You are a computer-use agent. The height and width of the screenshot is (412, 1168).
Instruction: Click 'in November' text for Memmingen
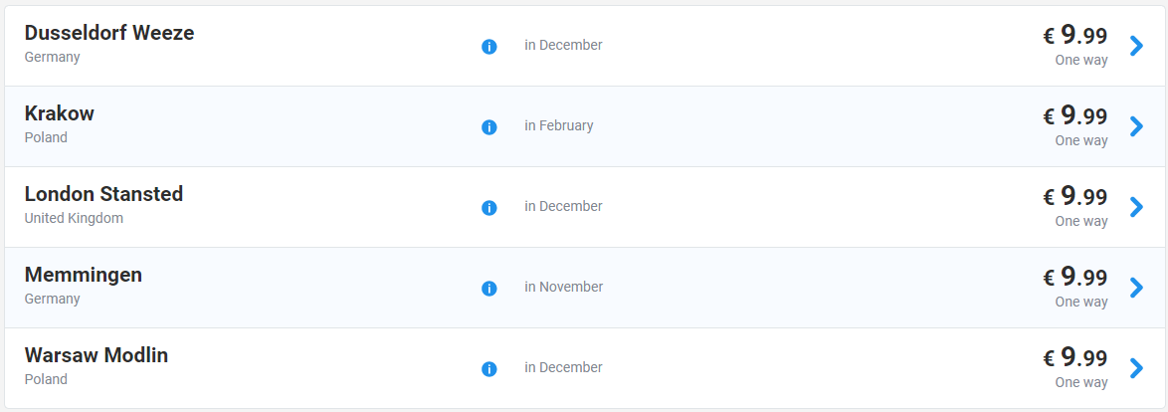click(x=564, y=287)
